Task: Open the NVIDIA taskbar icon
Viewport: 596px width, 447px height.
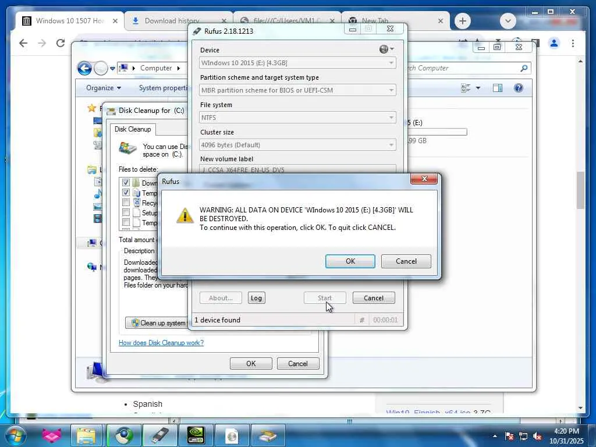Action: click(x=196, y=435)
